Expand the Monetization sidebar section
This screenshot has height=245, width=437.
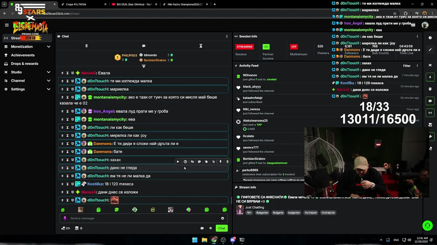click(x=27, y=47)
